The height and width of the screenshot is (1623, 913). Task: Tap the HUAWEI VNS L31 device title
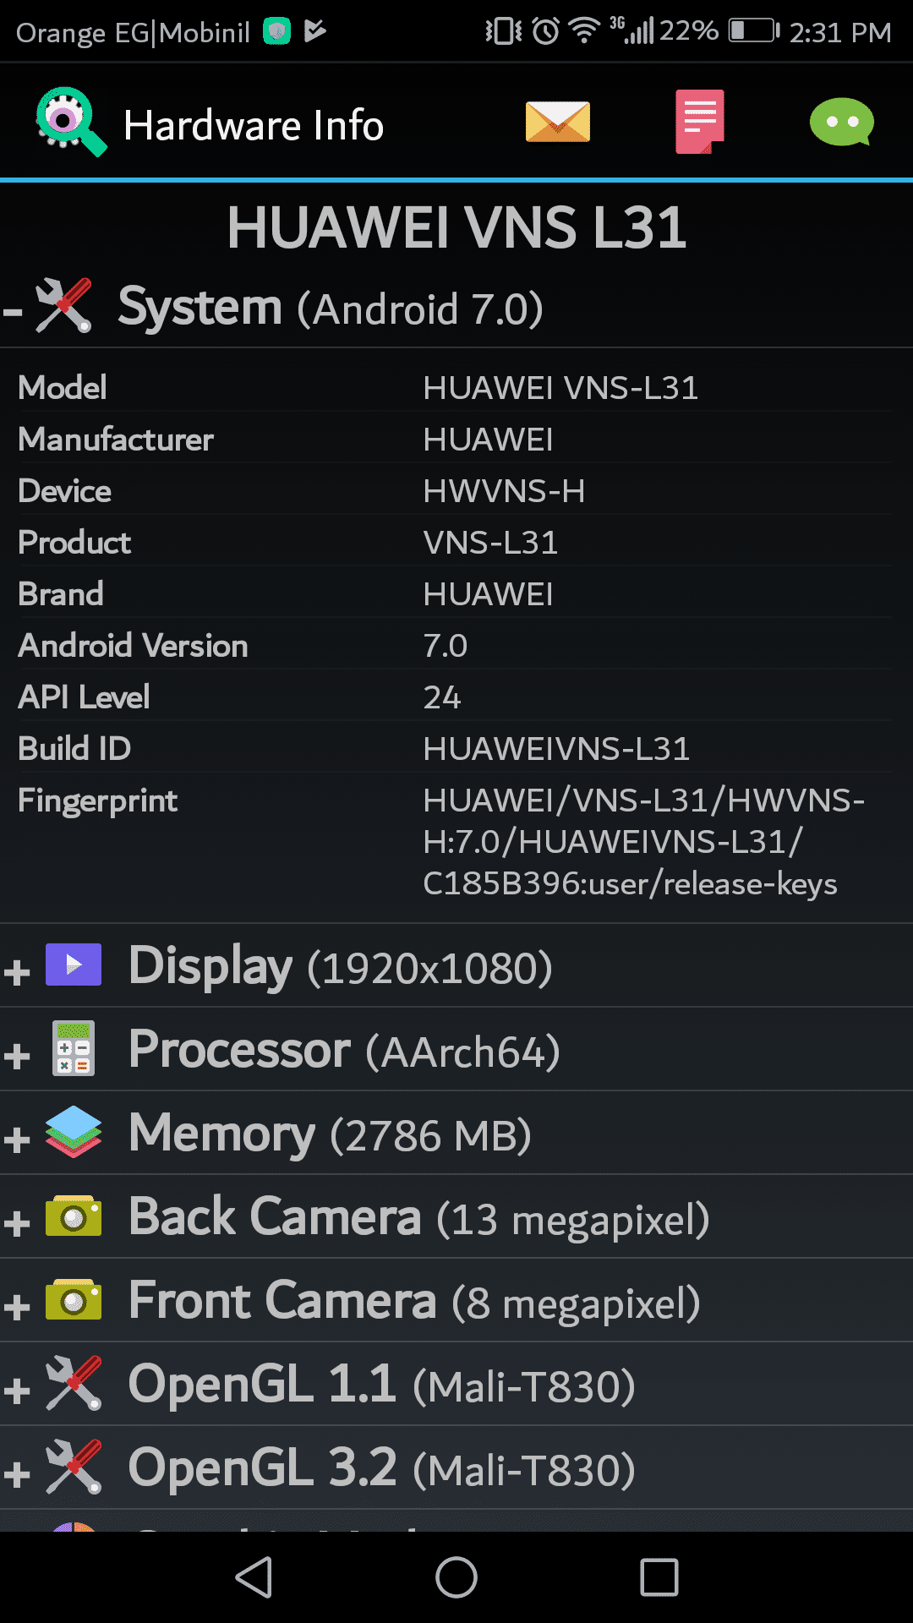(x=456, y=227)
